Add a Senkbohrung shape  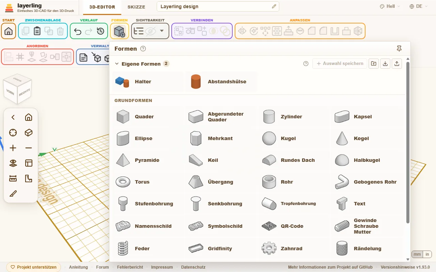(221, 204)
